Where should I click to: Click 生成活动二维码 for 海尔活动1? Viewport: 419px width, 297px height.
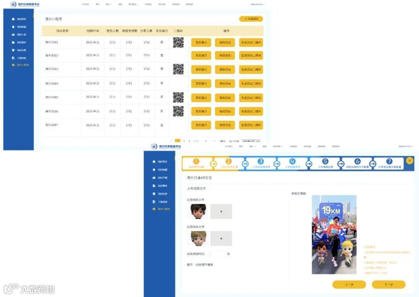(x=251, y=42)
